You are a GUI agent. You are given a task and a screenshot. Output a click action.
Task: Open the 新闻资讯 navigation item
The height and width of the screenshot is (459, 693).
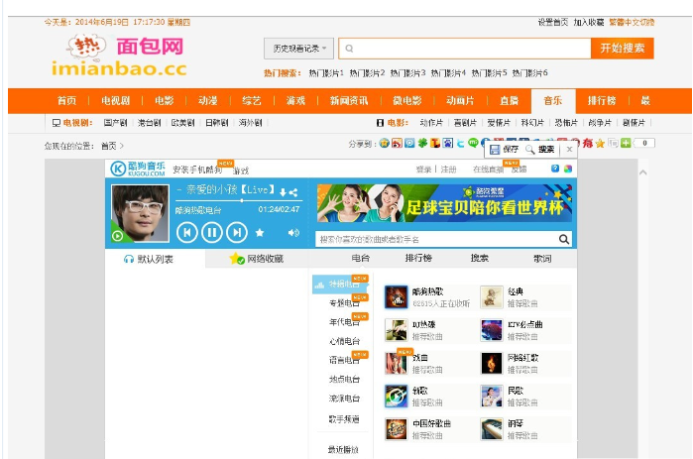(x=349, y=101)
